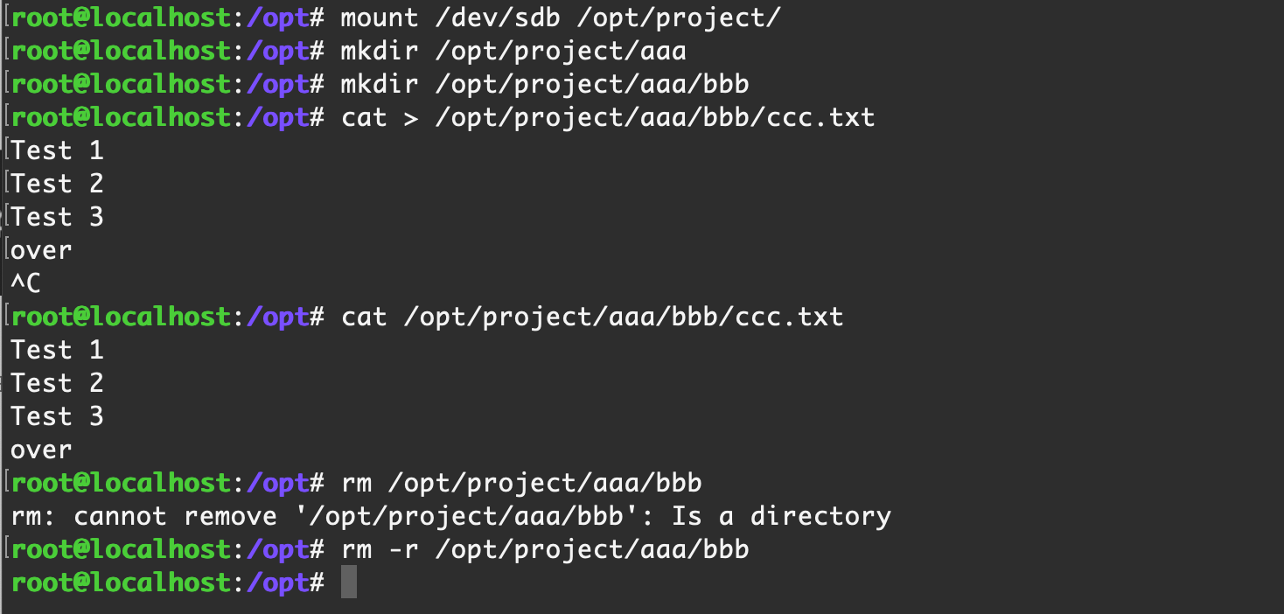Click the first 'Test 3' typed input line
The height and width of the screenshot is (614, 1284).
[x=58, y=217]
